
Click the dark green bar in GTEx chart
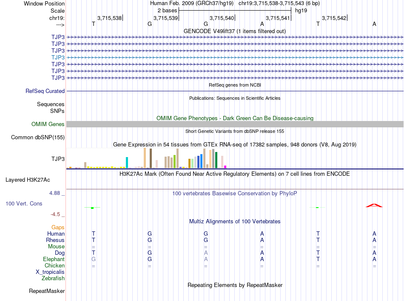pos(216,160)
